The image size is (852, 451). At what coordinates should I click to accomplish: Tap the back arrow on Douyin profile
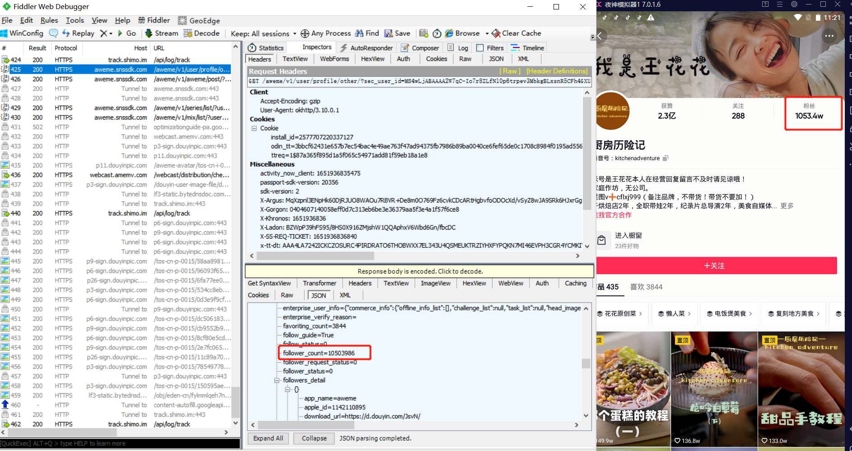(x=600, y=36)
